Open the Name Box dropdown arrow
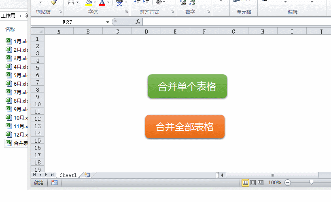331x202 pixels. pyautogui.click(x=108, y=22)
